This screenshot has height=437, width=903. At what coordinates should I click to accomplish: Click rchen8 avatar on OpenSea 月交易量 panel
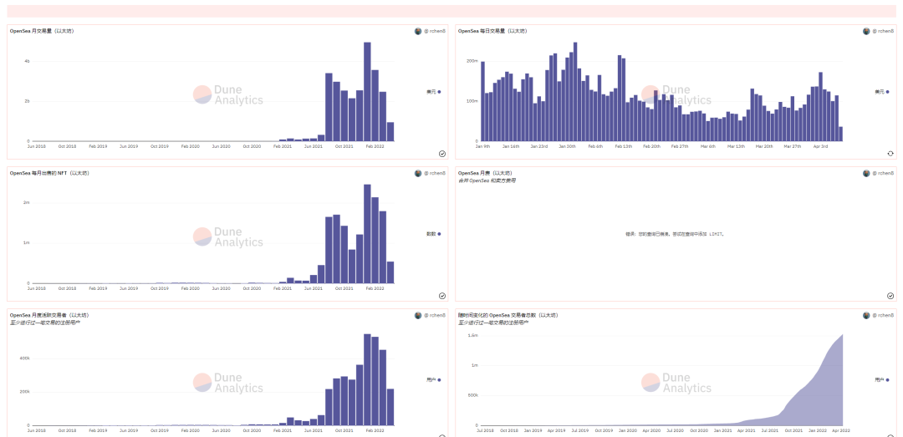[x=418, y=31]
